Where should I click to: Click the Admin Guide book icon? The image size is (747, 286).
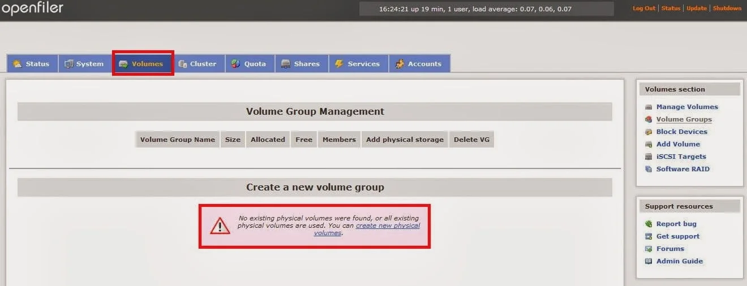tap(649, 261)
